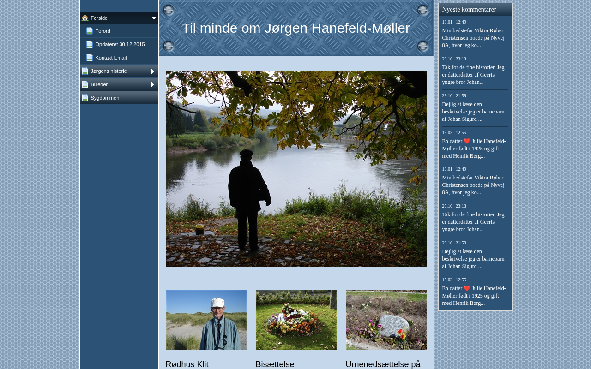
Task: Click the Rødhus Klit thumbnail photo
Action: [206, 320]
